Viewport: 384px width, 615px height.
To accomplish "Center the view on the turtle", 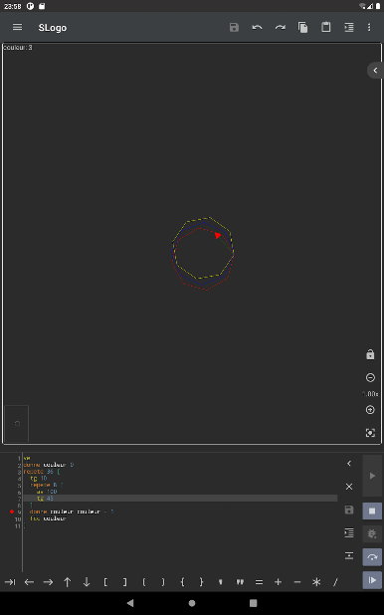I will pyautogui.click(x=370, y=433).
